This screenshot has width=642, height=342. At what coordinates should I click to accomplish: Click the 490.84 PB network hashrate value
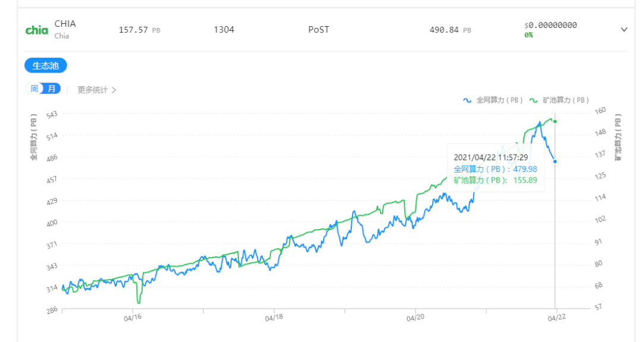point(450,30)
